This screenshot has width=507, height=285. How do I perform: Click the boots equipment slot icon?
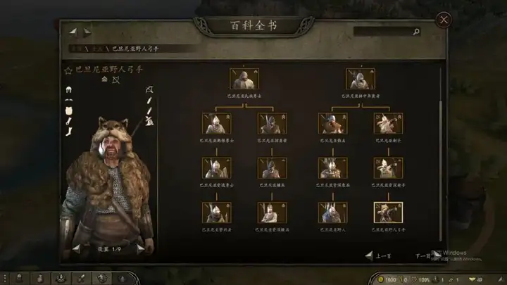point(68,132)
